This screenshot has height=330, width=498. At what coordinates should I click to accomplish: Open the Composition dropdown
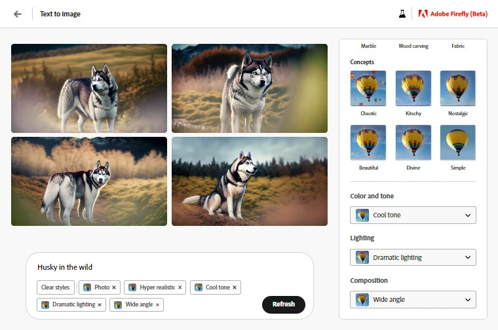413,299
